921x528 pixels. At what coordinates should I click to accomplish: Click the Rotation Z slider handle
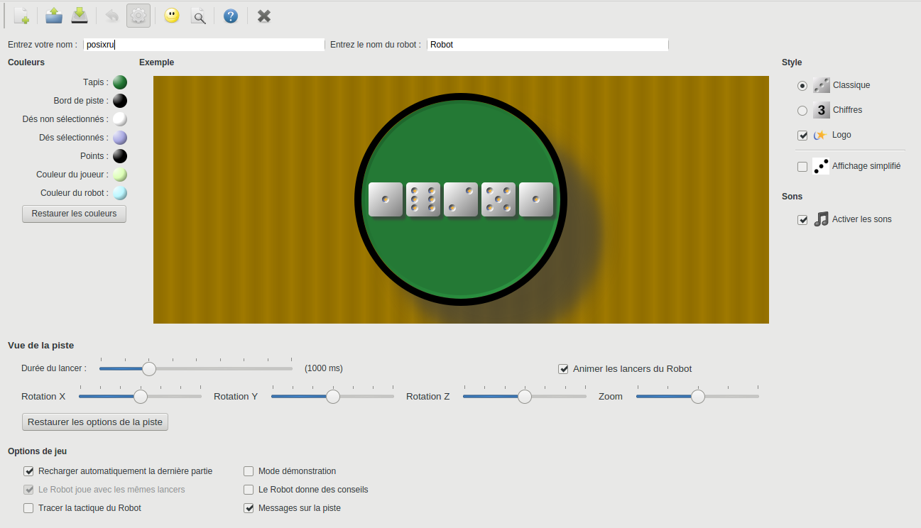(525, 396)
